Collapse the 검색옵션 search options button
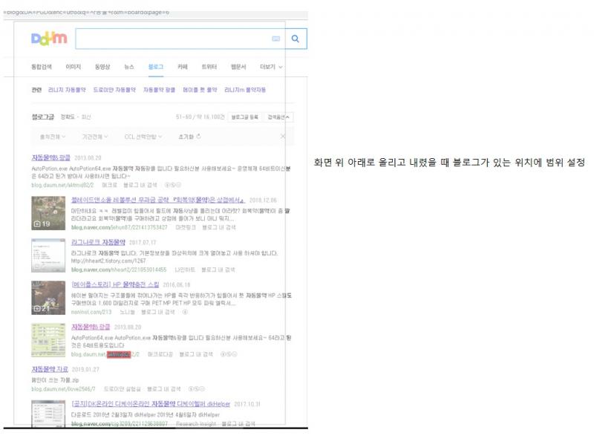594x447 pixels. point(279,117)
